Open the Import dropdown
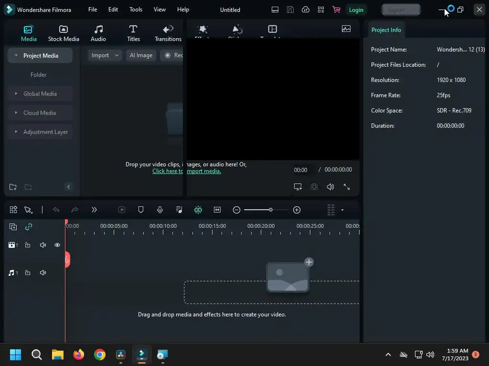This screenshot has width=489, height=366. click(105, 55)
